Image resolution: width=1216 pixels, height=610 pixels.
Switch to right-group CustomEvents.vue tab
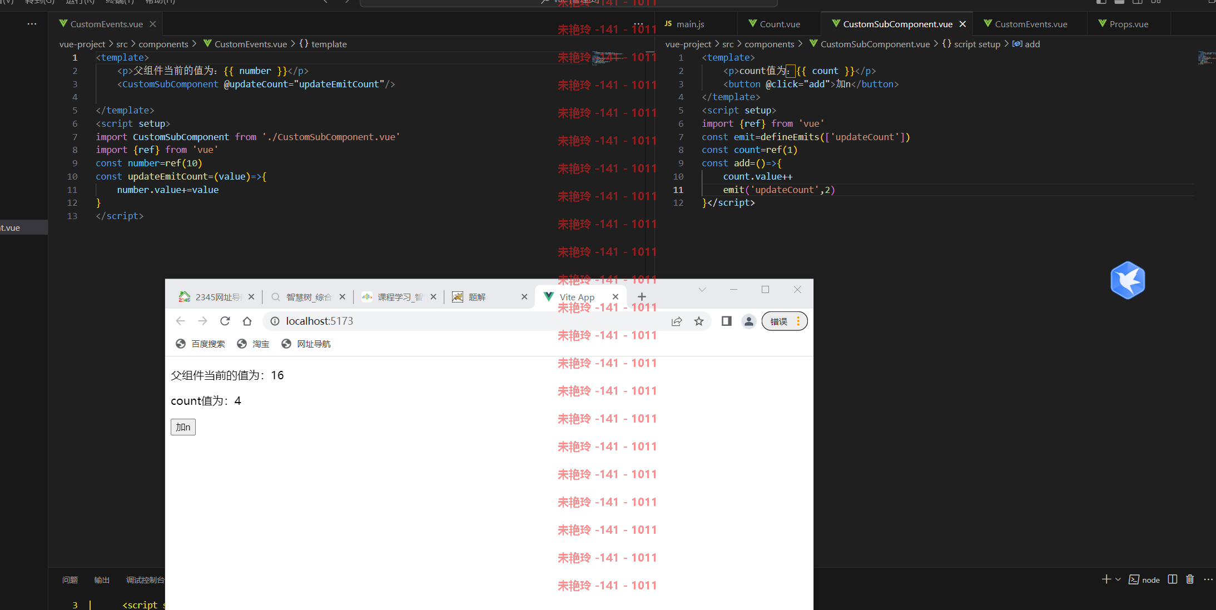1030,24
